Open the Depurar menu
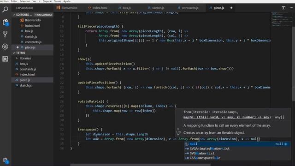 click(47, 1)
